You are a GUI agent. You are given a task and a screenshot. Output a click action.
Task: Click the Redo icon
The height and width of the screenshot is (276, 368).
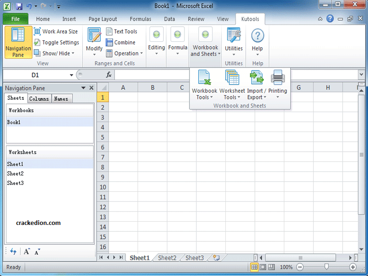(x=43, y=6)
